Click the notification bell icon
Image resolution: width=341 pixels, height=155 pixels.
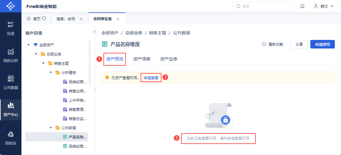302,6
